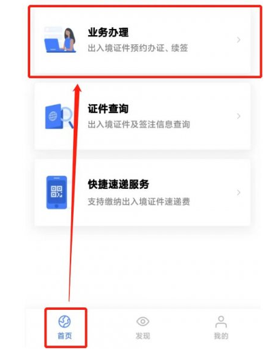Select the 业务办理 title text

[x=108, y=33]
